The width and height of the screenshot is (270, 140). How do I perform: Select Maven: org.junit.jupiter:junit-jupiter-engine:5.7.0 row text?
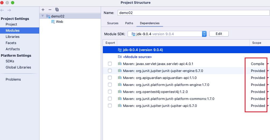[163, 71]
